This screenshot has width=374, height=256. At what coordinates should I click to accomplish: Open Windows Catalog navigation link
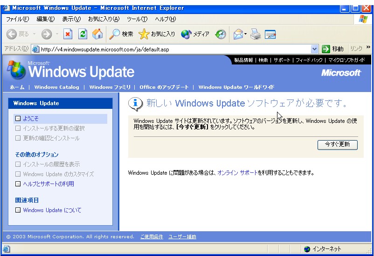point(56,87)
